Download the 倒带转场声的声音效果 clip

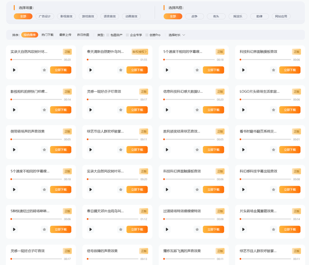[61, 150]
